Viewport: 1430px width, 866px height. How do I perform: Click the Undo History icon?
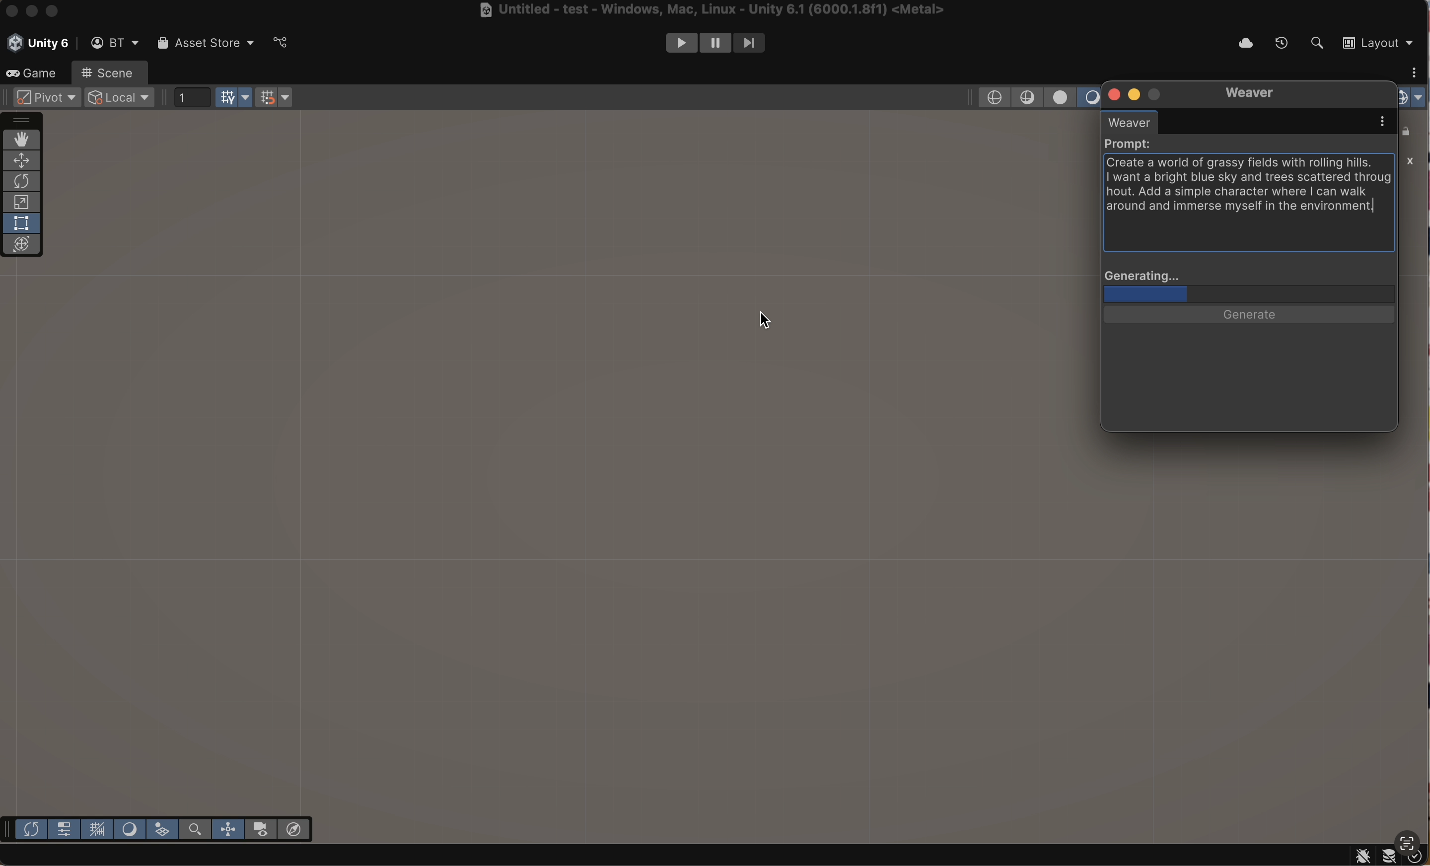(1282, 44)
